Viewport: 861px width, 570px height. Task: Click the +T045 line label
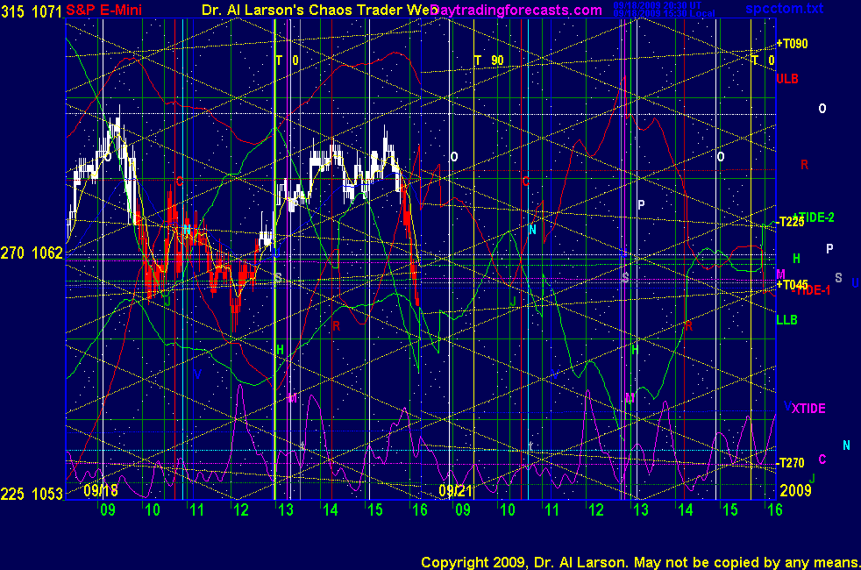[792, 284]
